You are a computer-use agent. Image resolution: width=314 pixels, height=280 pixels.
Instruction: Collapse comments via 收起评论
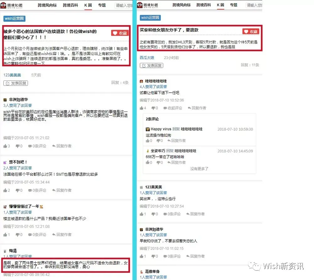pyautogui.click(x=173, y=108)
